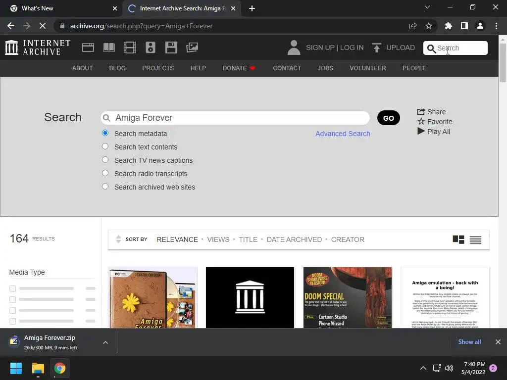Open Chrome extensions puzzle icon
Image resolution: width=507 pixels, height=380 pixels.
click(449, 26)
